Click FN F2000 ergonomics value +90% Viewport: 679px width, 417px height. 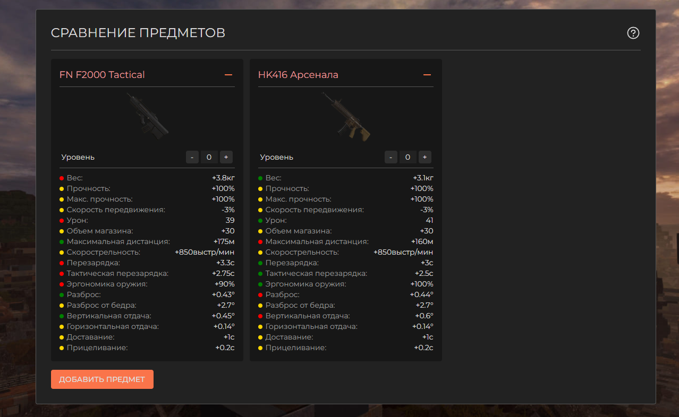(x=225, y=284)
